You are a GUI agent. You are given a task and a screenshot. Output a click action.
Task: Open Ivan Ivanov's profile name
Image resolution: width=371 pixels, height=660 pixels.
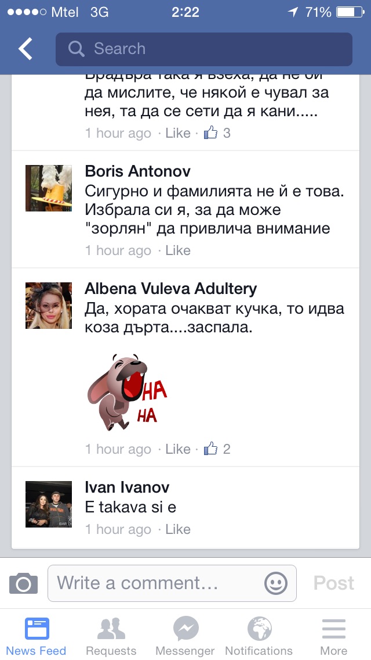pos(127,487)
